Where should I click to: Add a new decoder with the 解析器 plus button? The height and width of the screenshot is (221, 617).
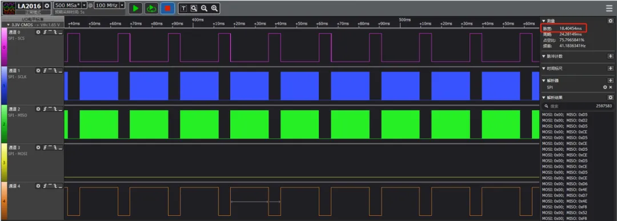coord(611,80)
